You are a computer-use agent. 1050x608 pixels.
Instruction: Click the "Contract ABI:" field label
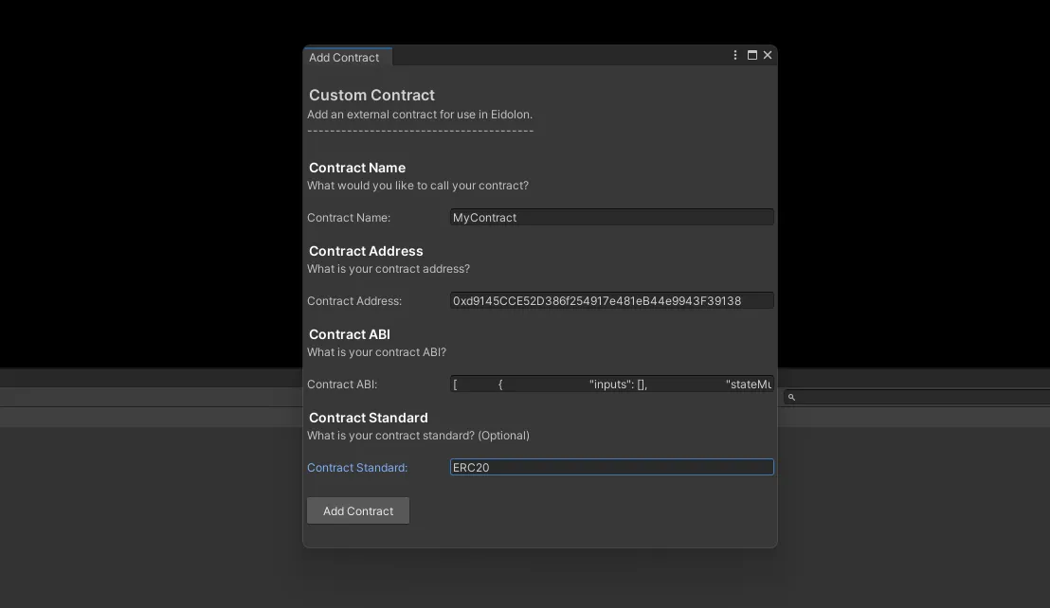(x=342, y=384)
